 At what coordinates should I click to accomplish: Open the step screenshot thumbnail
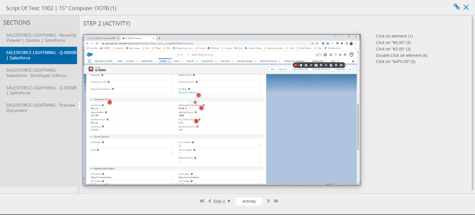(x=222, y=110)
